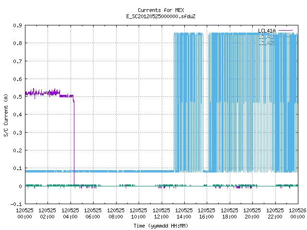Click the filename subtitle "E_SC20120525000000.sfduZ"
The height and width of the screenshot is (230, 307).
coord(161,16)
